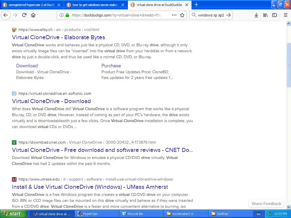
Task: Click the elby.ch site favicon
Action: 14,30
